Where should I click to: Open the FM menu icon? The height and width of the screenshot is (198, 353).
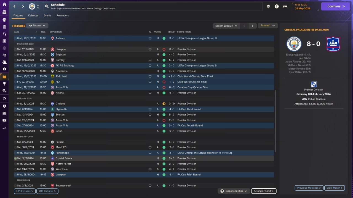(285, 6)
